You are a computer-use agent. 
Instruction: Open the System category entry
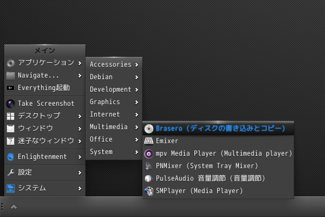114,152
